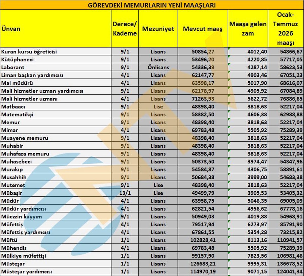Click the Ünvan column header
The width and height of the screenshot is (304, 276).
click(11, 29)
